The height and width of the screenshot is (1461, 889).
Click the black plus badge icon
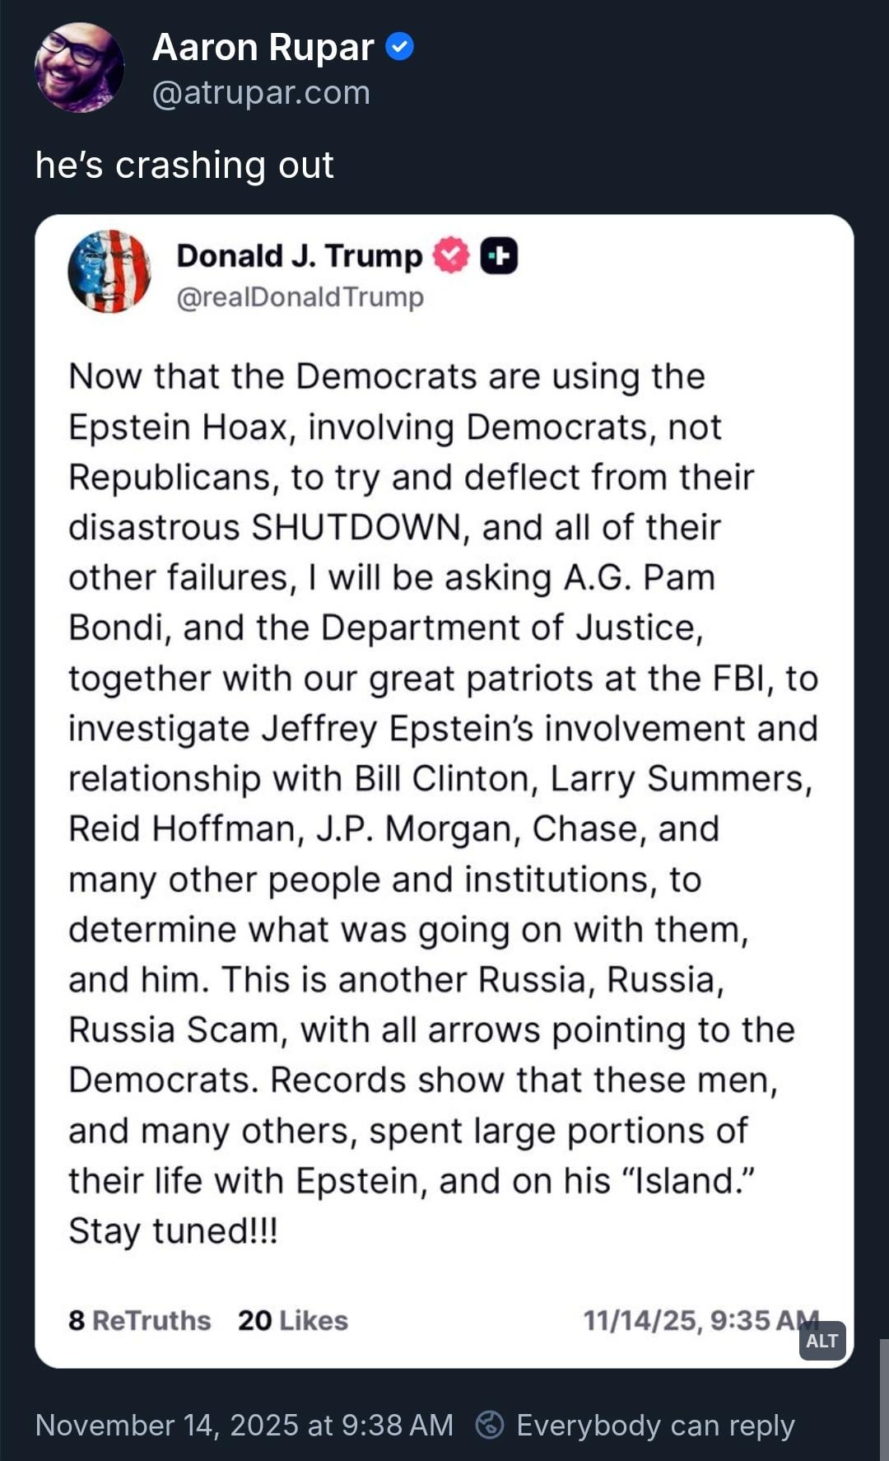499,255
